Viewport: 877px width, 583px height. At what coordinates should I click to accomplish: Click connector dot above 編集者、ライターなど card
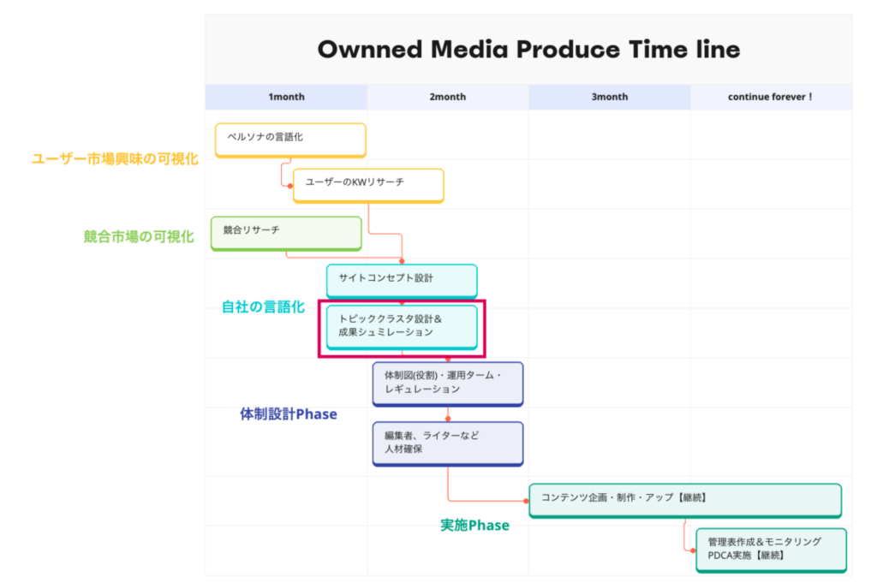(447, 419)
